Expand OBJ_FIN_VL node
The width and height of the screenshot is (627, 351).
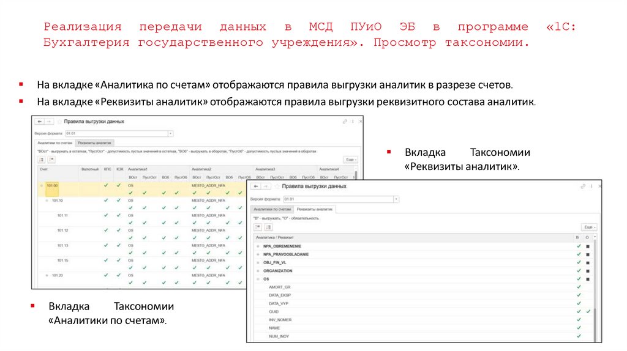[x=258, y=263]
